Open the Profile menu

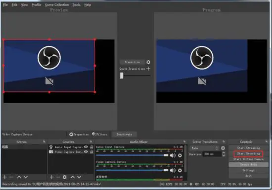pyautogui.click(x=37, y=5)
